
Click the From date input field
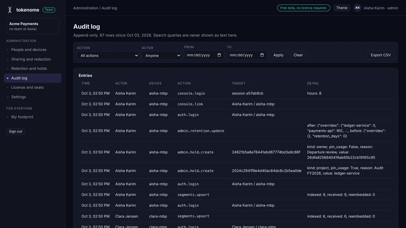coord(204,55)
